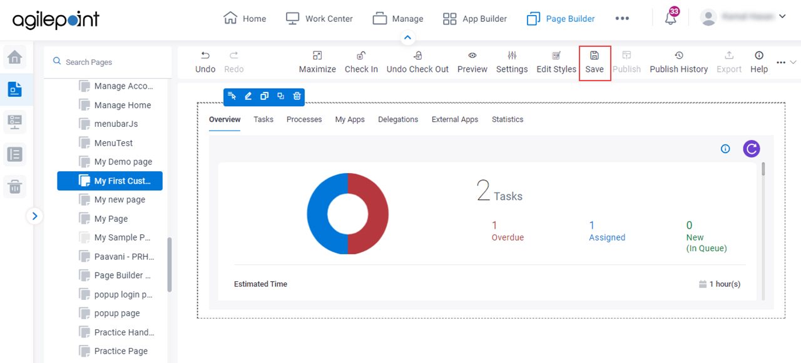The image size is (801, 363).
Task: Switch to the External Apps tab
Action: point(455,119)
